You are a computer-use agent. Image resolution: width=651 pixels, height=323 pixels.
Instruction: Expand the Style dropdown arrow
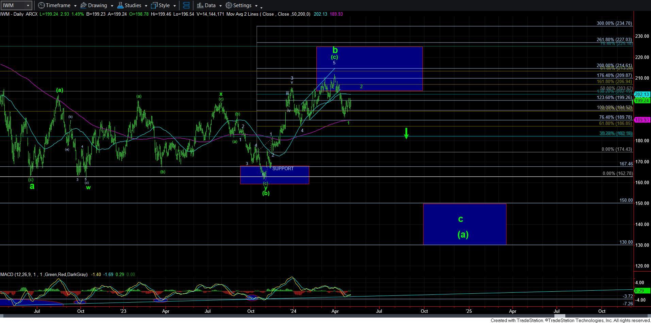(174, 6)
